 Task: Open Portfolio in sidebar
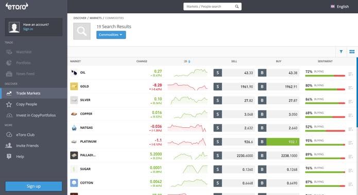pyautogui.click(x=23, y=63)
